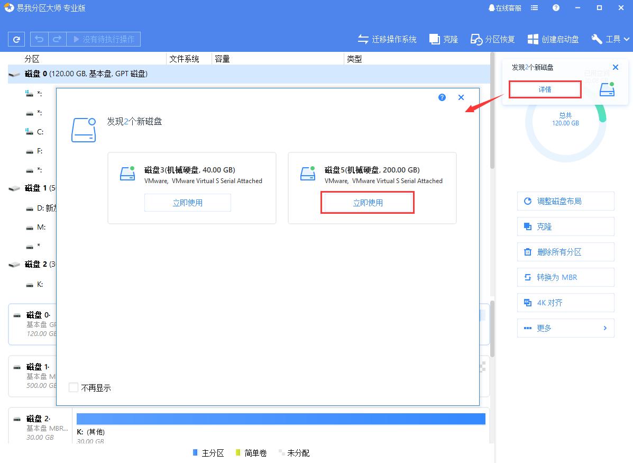Click the redo arrow icon
This screenshot has height=463, width=633.
coord(56,39)
